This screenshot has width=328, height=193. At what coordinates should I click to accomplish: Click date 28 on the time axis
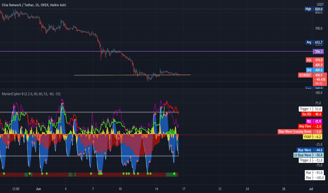[x=283, y=189]
